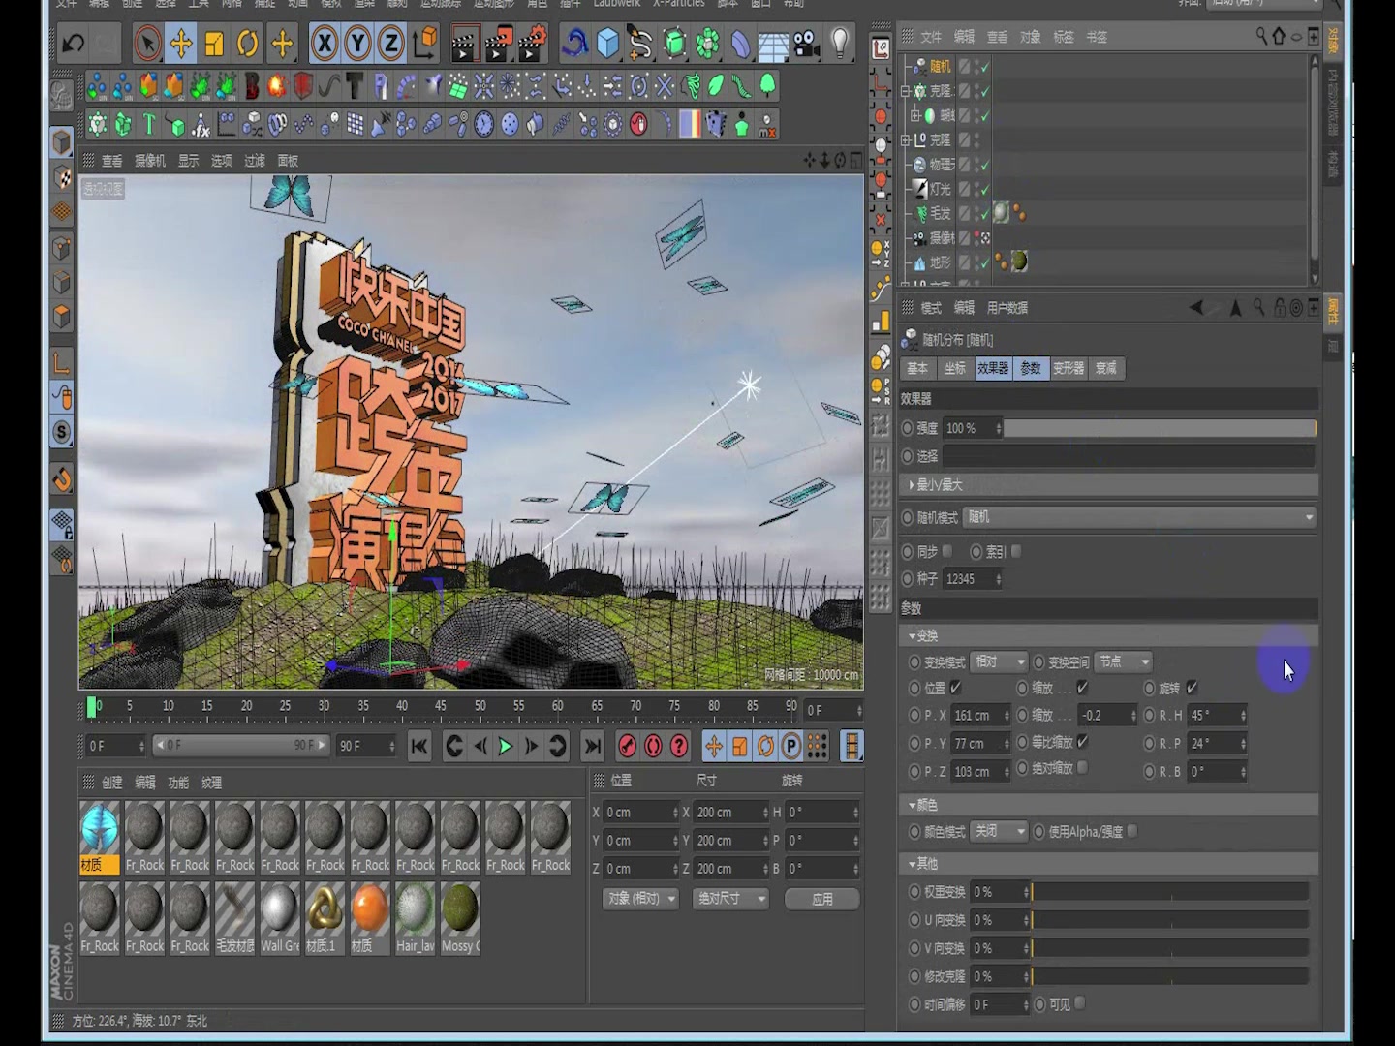Open the 颜色模式 dropdown showing 关闭
1395x1046 pixels.
[x=999, y=831]
